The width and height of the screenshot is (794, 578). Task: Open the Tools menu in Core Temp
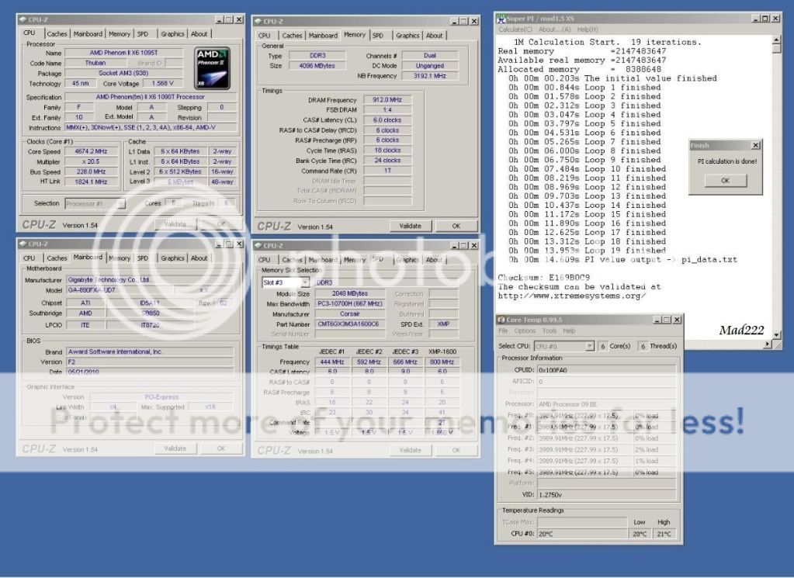549,331
